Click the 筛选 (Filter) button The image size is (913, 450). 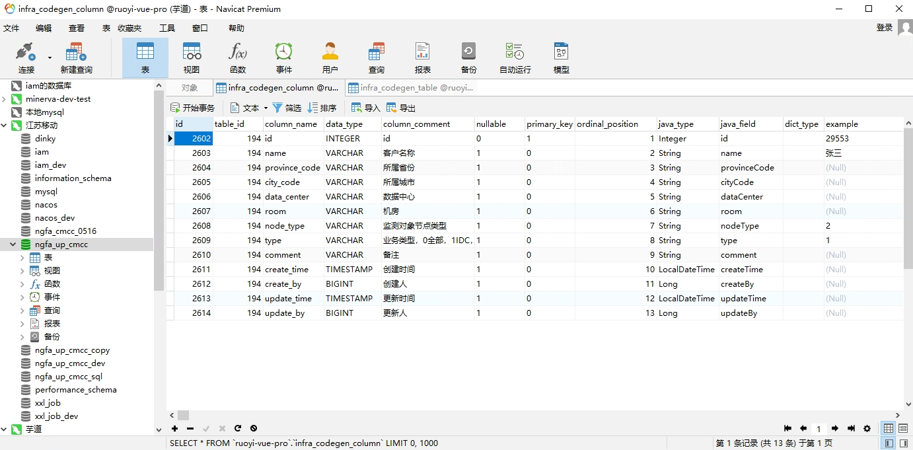(287, 108)
